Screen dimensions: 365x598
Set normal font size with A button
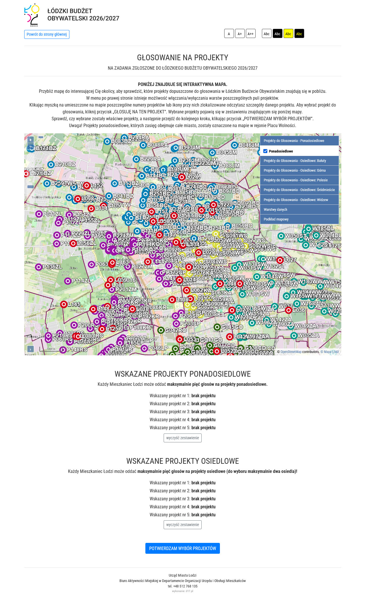click(x=229, y=33)
